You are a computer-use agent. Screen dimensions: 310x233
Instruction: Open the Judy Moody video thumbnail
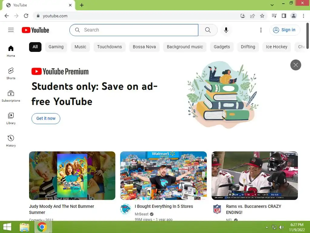coord(72,176)
